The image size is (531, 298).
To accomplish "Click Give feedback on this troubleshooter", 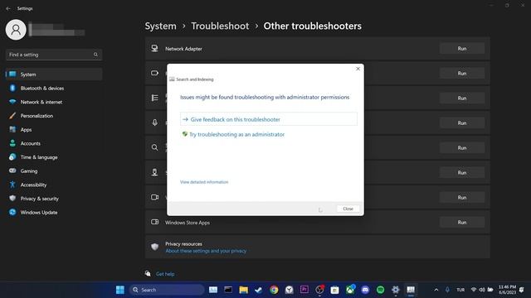I will tap(269, 119).
